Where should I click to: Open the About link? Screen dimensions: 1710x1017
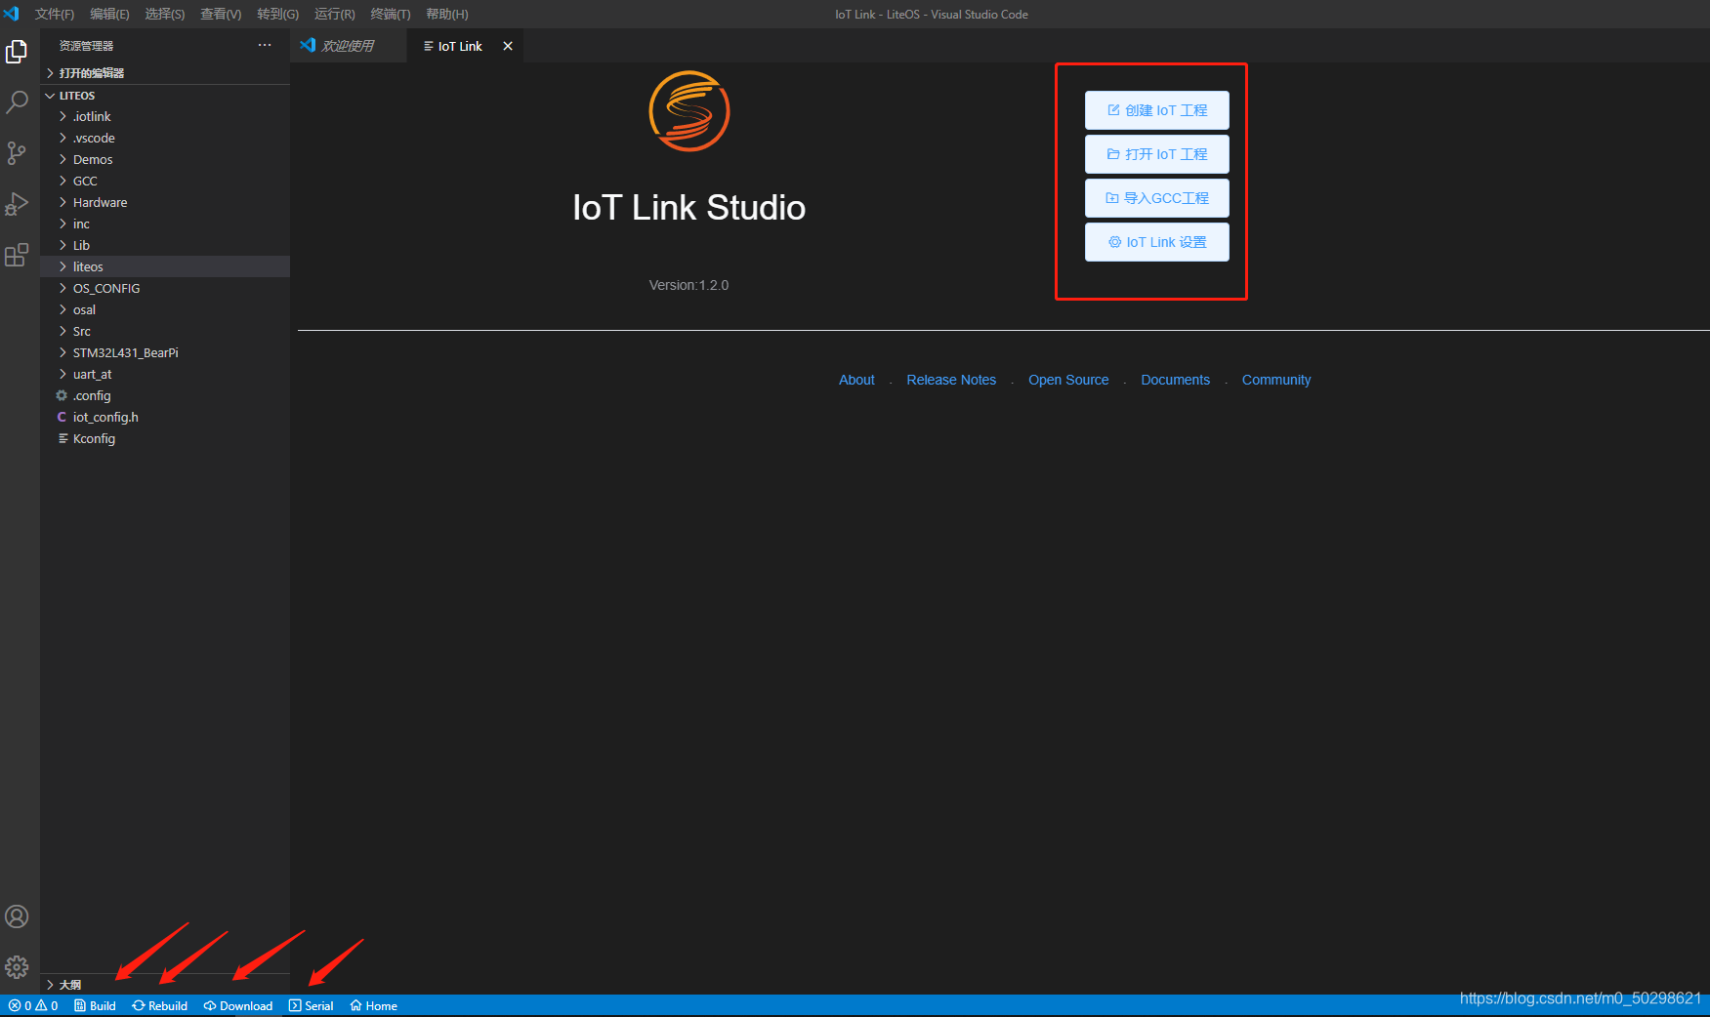(856, 380)
